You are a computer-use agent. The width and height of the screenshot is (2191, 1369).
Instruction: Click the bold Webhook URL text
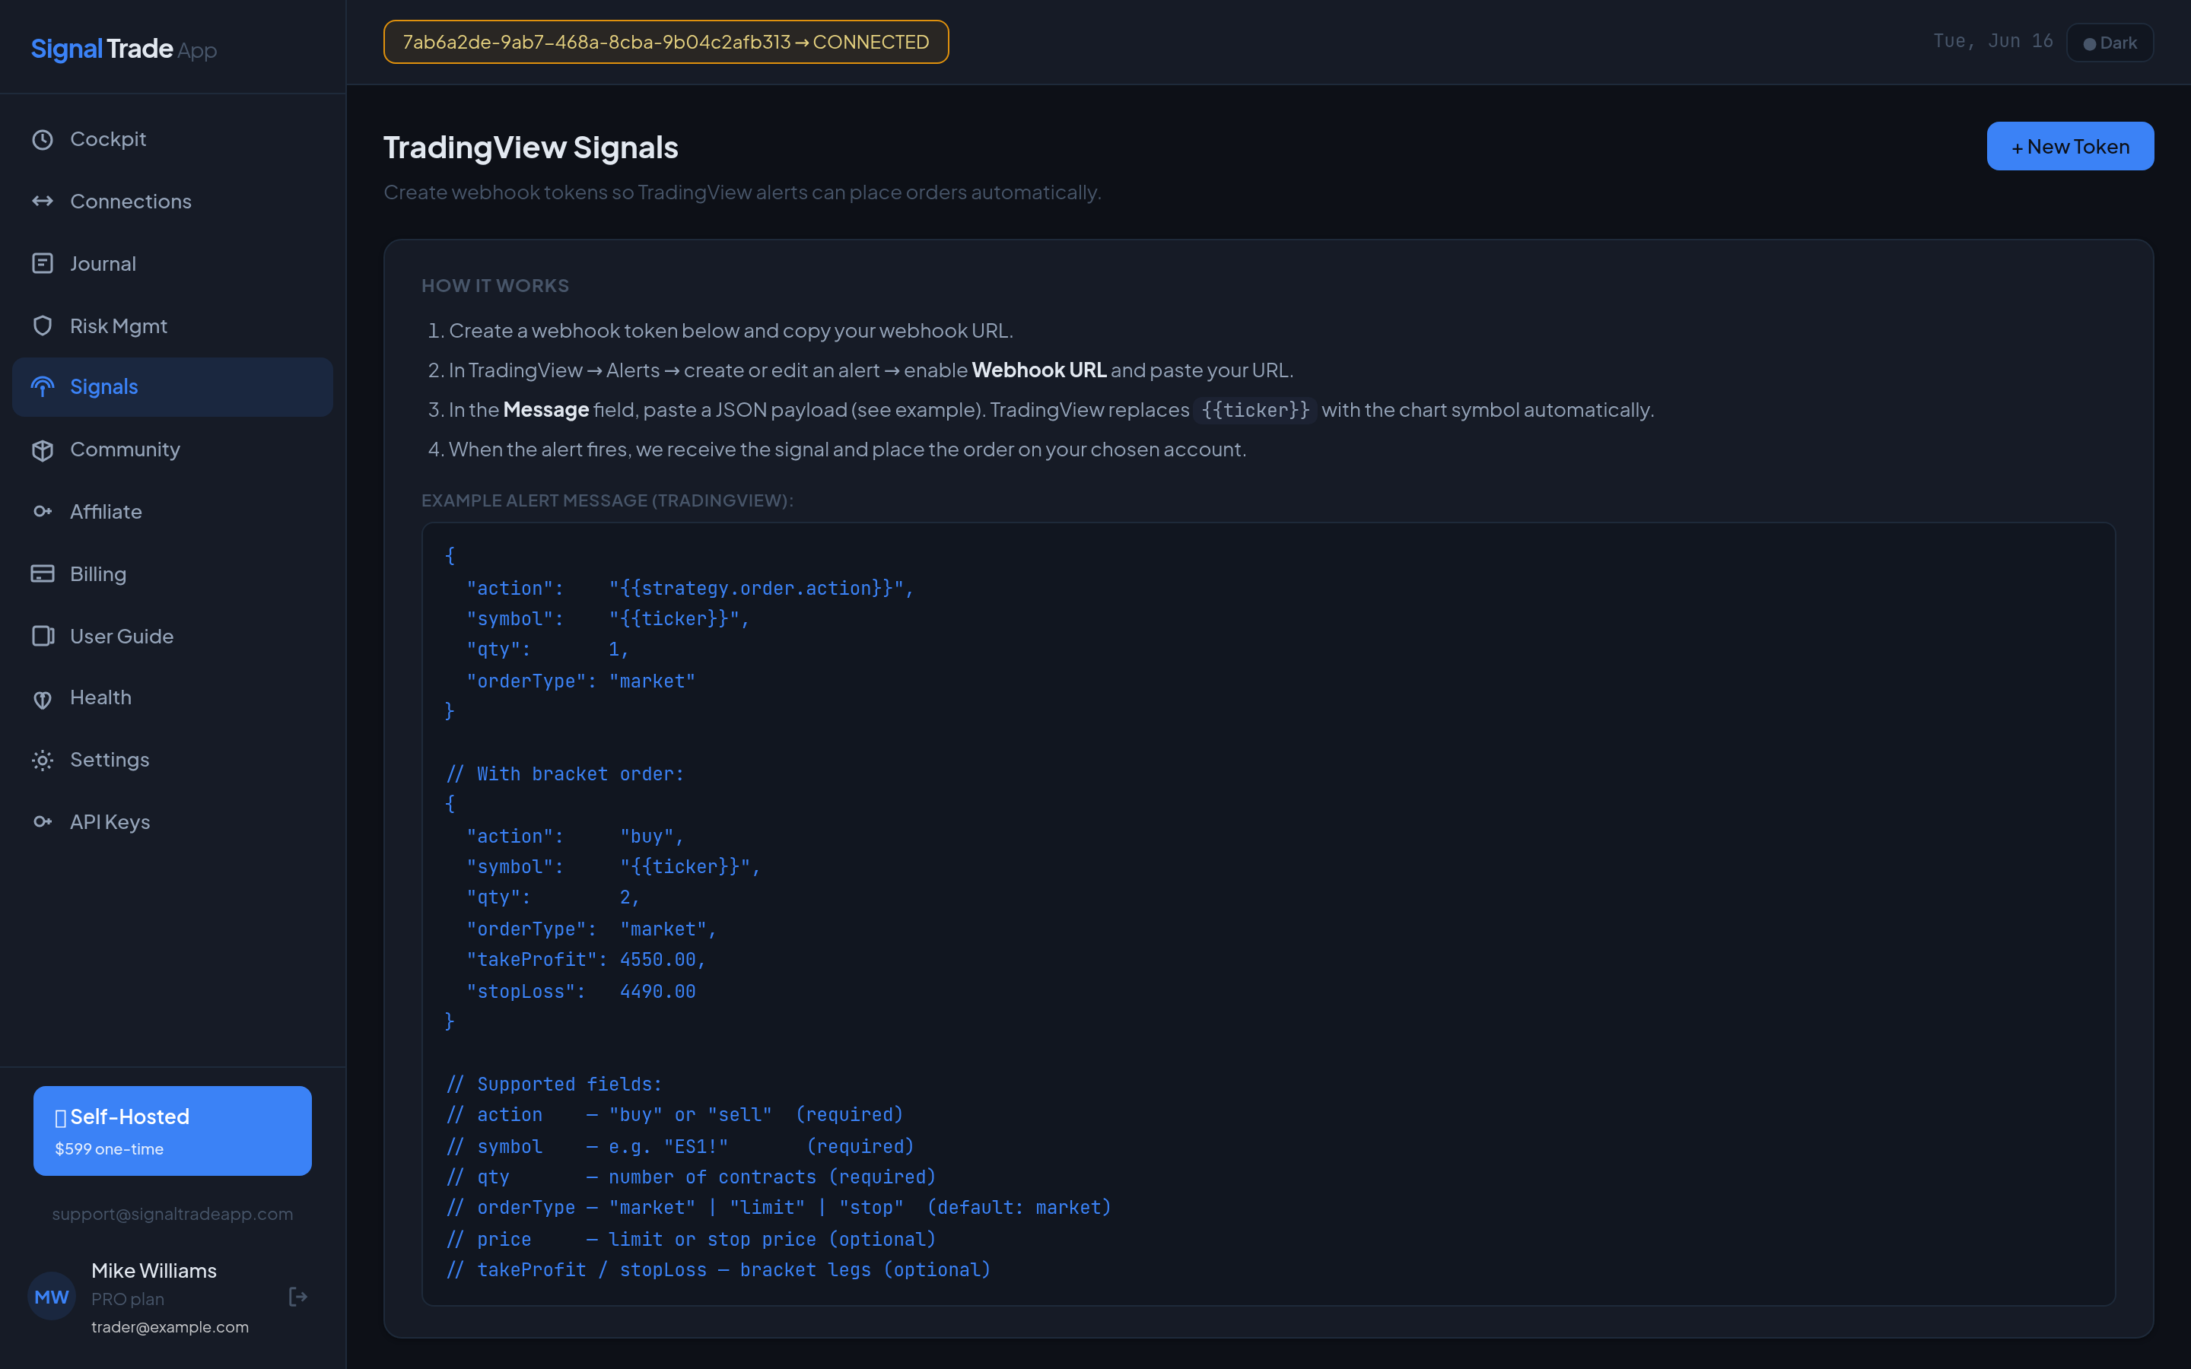click(x=1038, y=370)
